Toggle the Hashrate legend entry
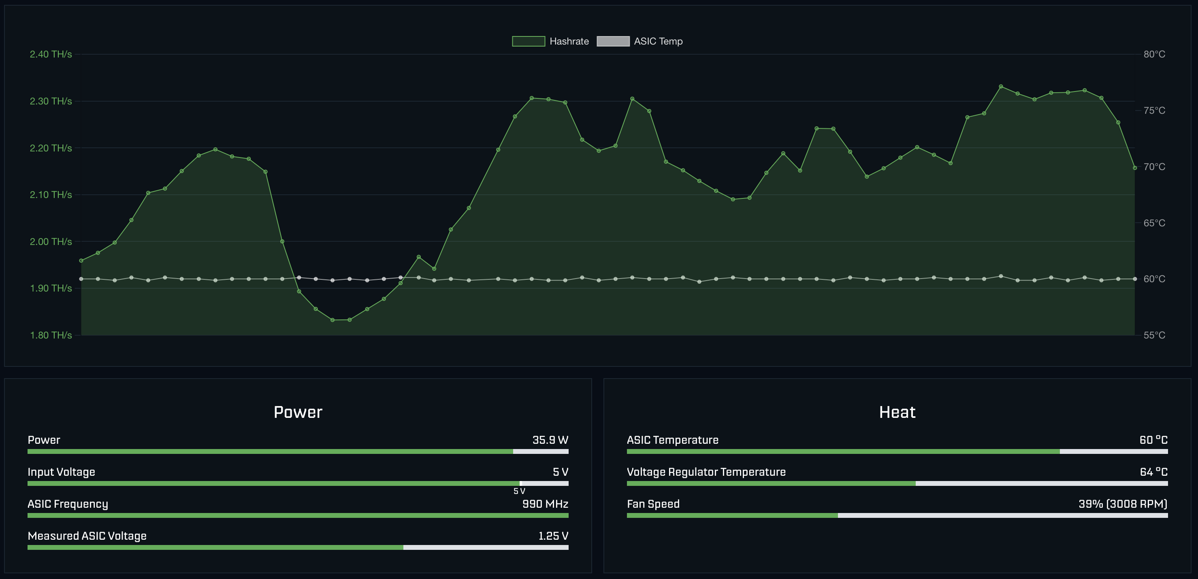This screenshot has width=1198, height=579. [x=569, y=41]
